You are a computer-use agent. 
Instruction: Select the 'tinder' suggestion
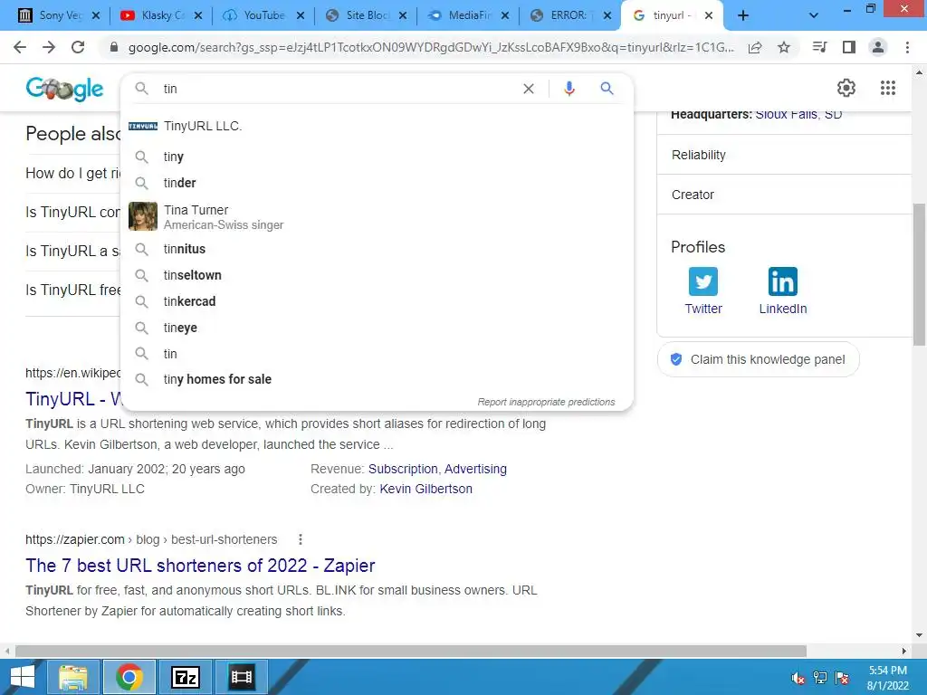(377, 183)
